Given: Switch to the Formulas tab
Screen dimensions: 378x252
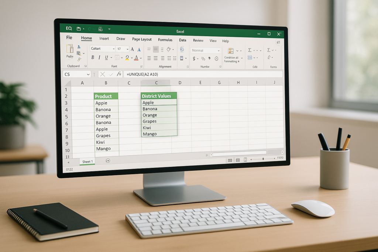Looking at the screenshot, I should 165,40.
